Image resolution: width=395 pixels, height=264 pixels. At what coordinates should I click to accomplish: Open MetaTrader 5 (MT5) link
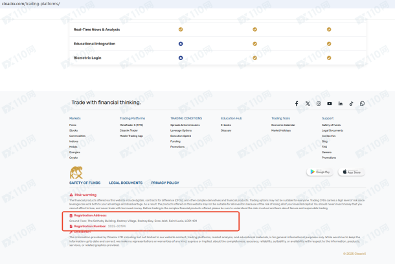[x=131, y=125]
